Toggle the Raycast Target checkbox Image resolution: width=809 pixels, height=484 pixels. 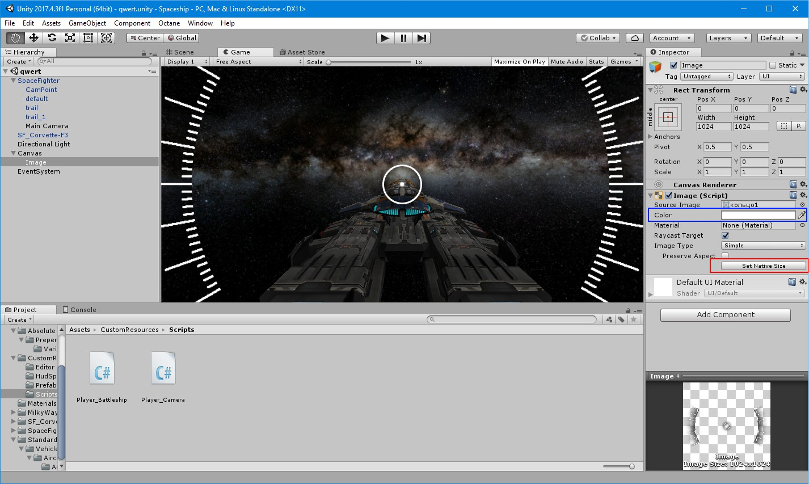pos(725,235)
